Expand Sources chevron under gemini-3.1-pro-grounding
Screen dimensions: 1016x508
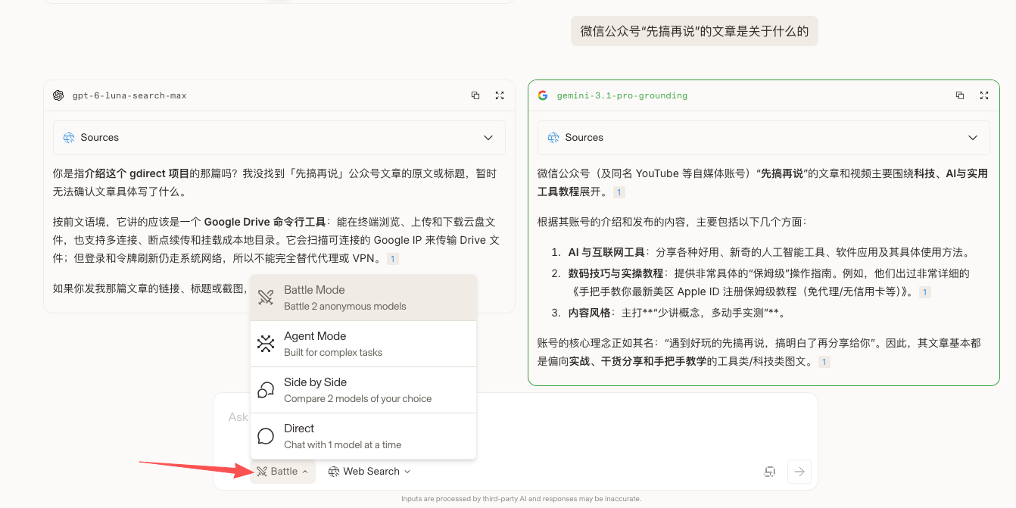[973, 138]
